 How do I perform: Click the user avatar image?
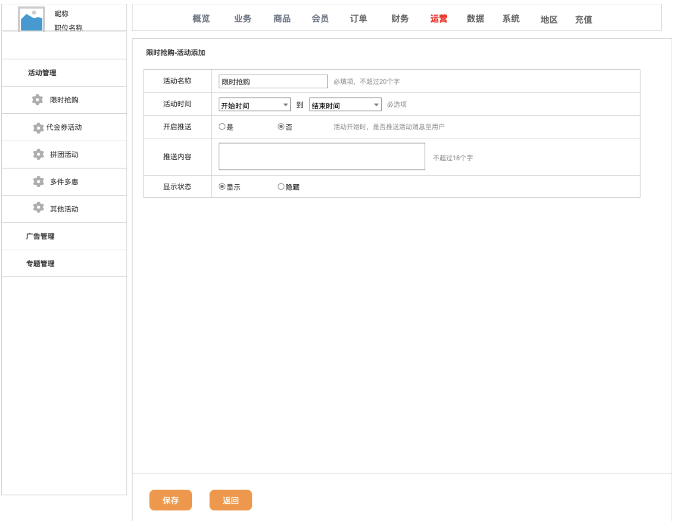31,19
